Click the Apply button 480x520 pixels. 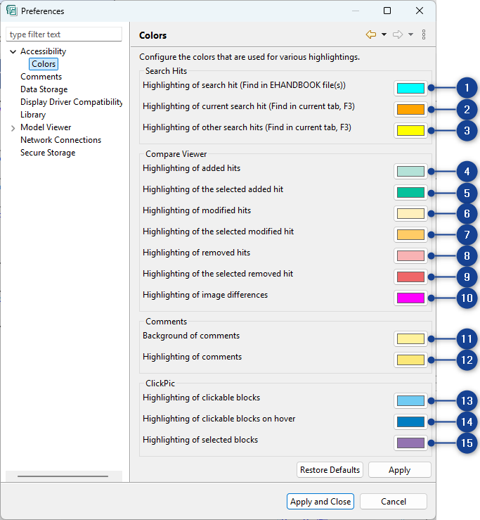399,470
